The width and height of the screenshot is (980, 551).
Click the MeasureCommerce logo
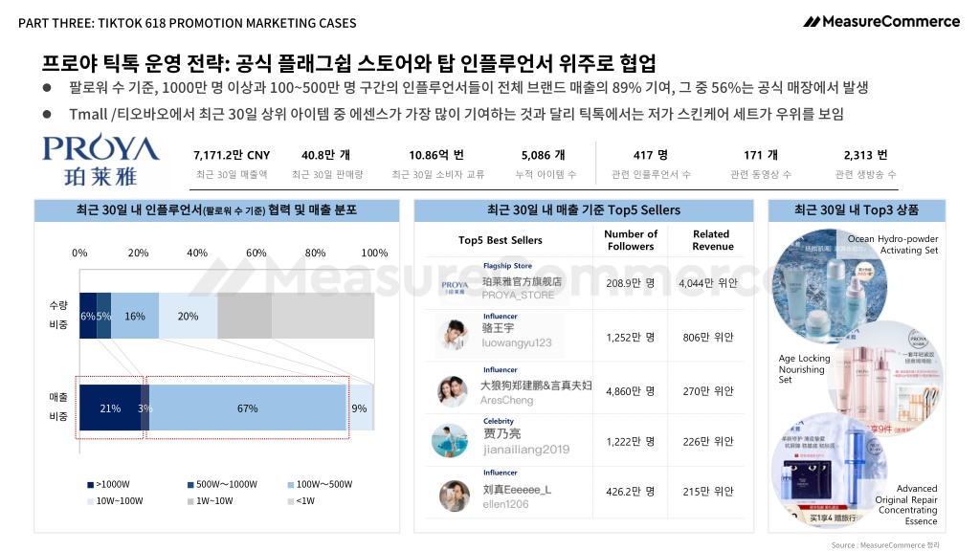881,21
